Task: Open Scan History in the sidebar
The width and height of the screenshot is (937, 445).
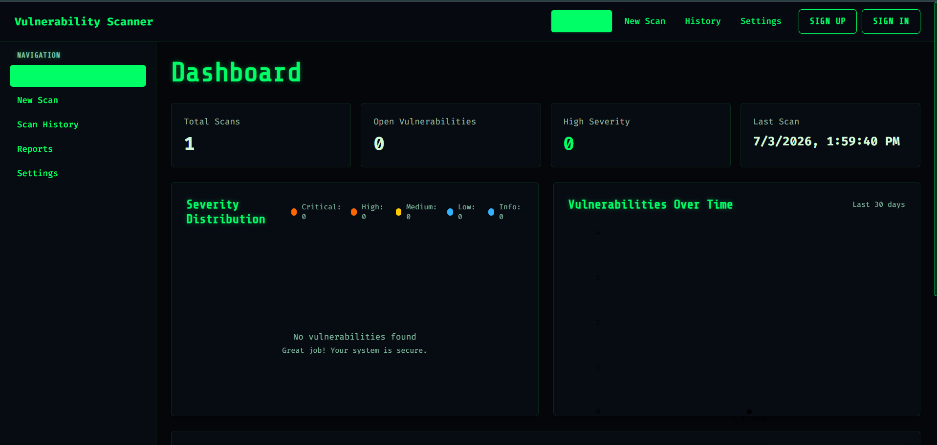Action: tap(47, 124)
